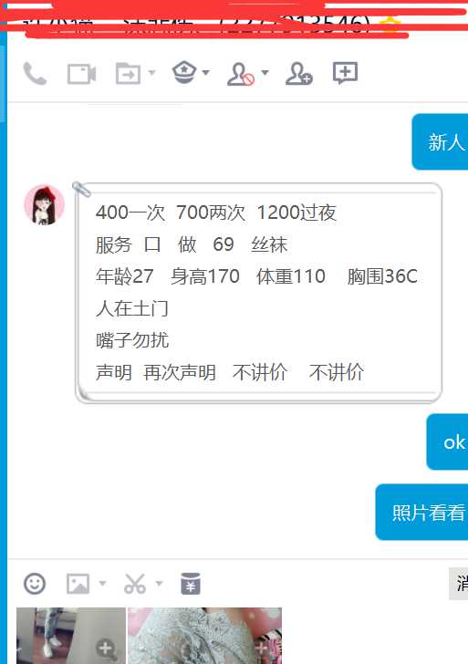The image size is (468, 664).
Task: Expand the picture options dropdown arrow
Action: pyautogui.click(x=102, y=584)
